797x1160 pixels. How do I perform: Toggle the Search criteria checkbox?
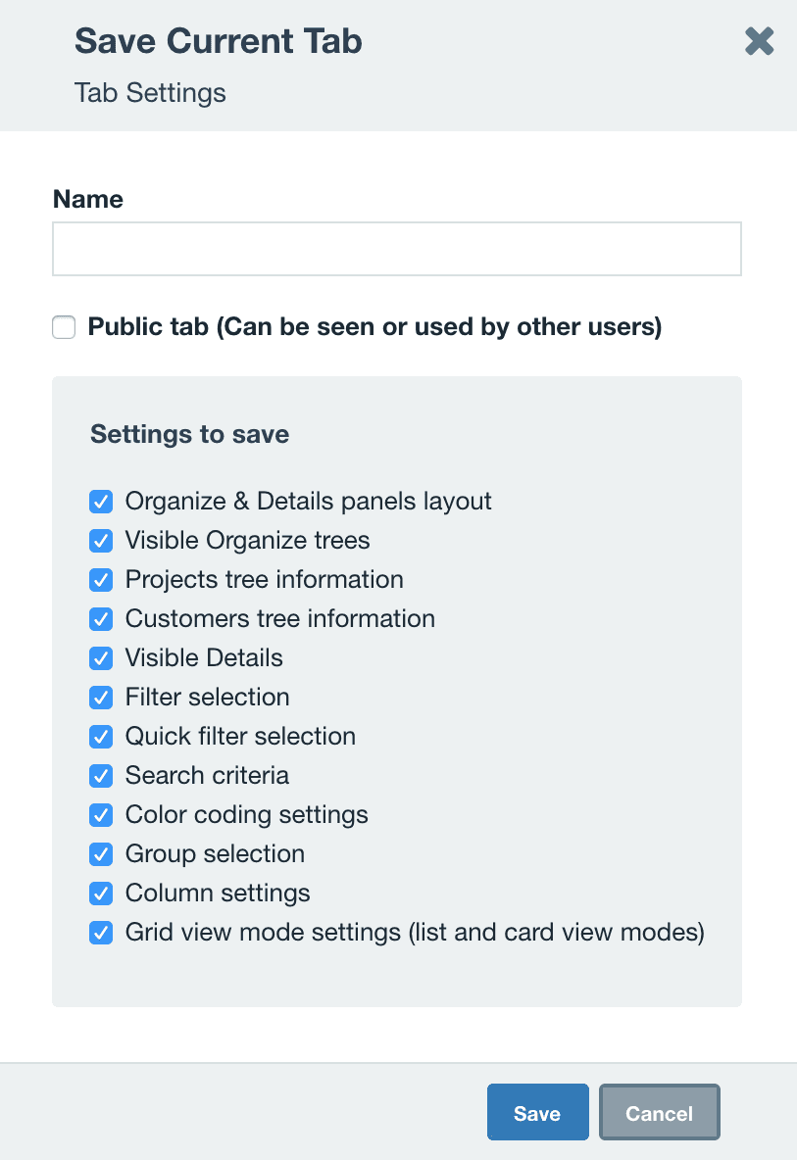coord(101,775)
